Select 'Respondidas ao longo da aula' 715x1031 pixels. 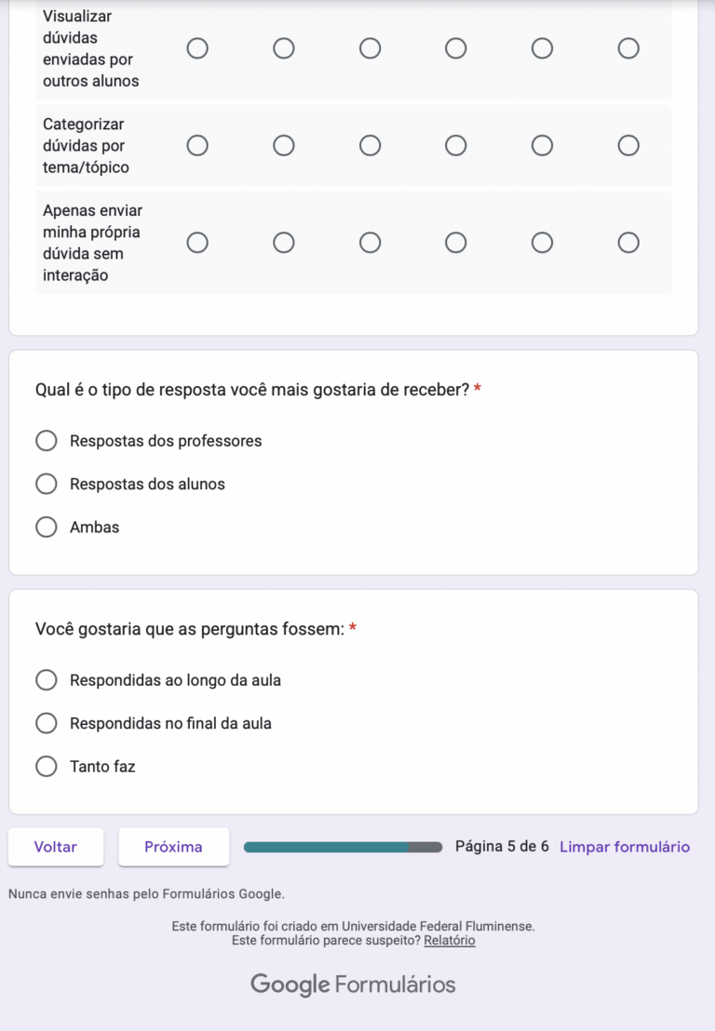click(47, 680)
